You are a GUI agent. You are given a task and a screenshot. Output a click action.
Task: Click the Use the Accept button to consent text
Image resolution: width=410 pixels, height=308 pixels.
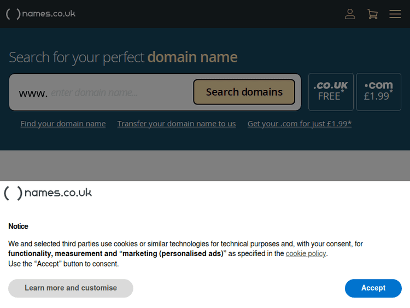point(63,264)
